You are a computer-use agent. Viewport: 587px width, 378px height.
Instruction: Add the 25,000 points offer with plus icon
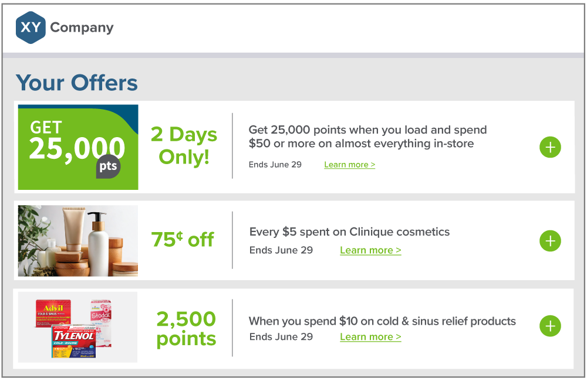pyautogui.click(x=550, y=147)
